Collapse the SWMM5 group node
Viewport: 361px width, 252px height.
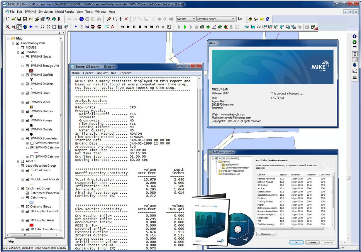click(18, 52)
